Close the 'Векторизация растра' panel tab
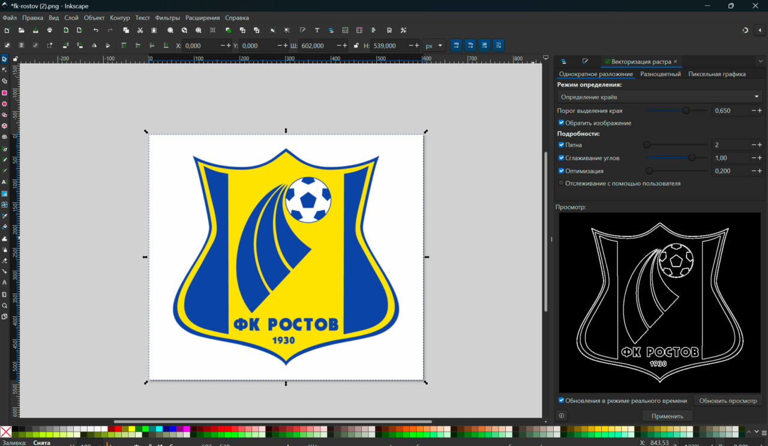The image size is (768, 446). [x=675, y=61]
